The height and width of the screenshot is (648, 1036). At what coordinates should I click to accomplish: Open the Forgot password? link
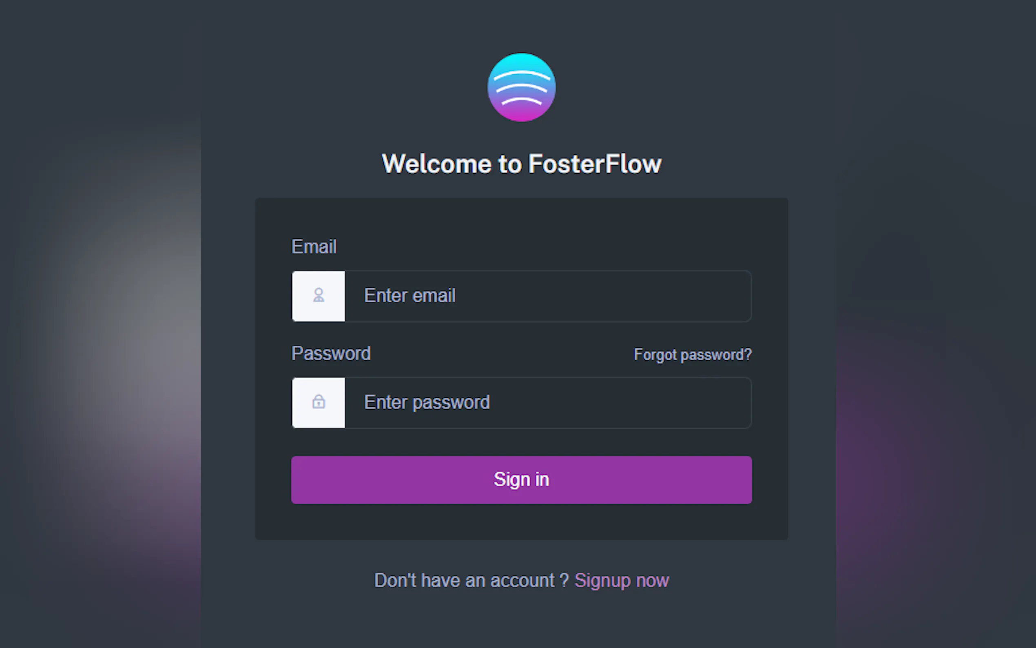pyautogui.click(x=692, y=355)
